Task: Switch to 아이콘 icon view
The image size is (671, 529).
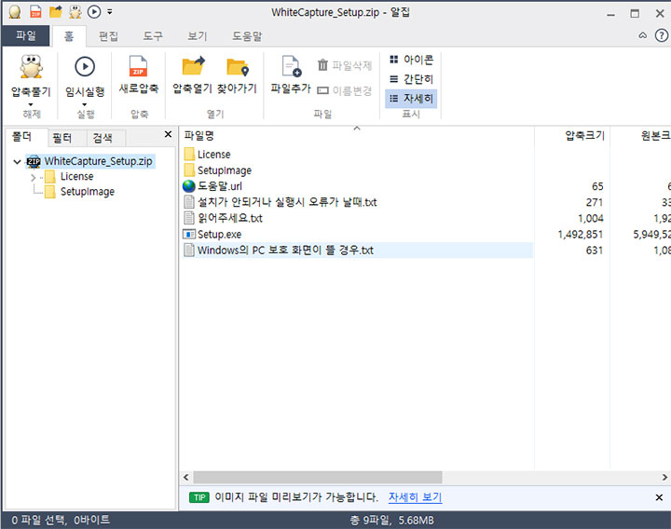Action: [411, 60]
